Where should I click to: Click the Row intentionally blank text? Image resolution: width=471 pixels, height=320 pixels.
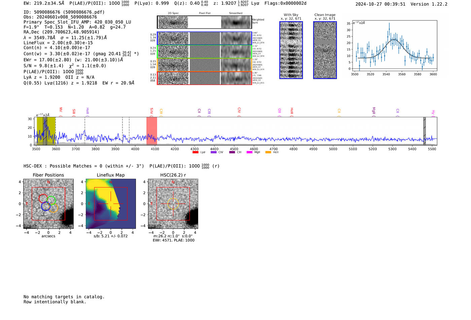tap(55, 302)
